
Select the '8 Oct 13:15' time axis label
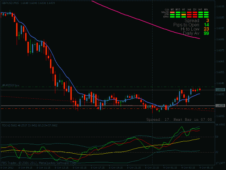tap(61, 168)
